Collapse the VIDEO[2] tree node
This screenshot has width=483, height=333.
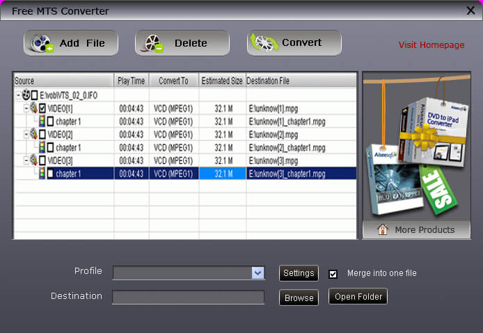tap(25, 134)
